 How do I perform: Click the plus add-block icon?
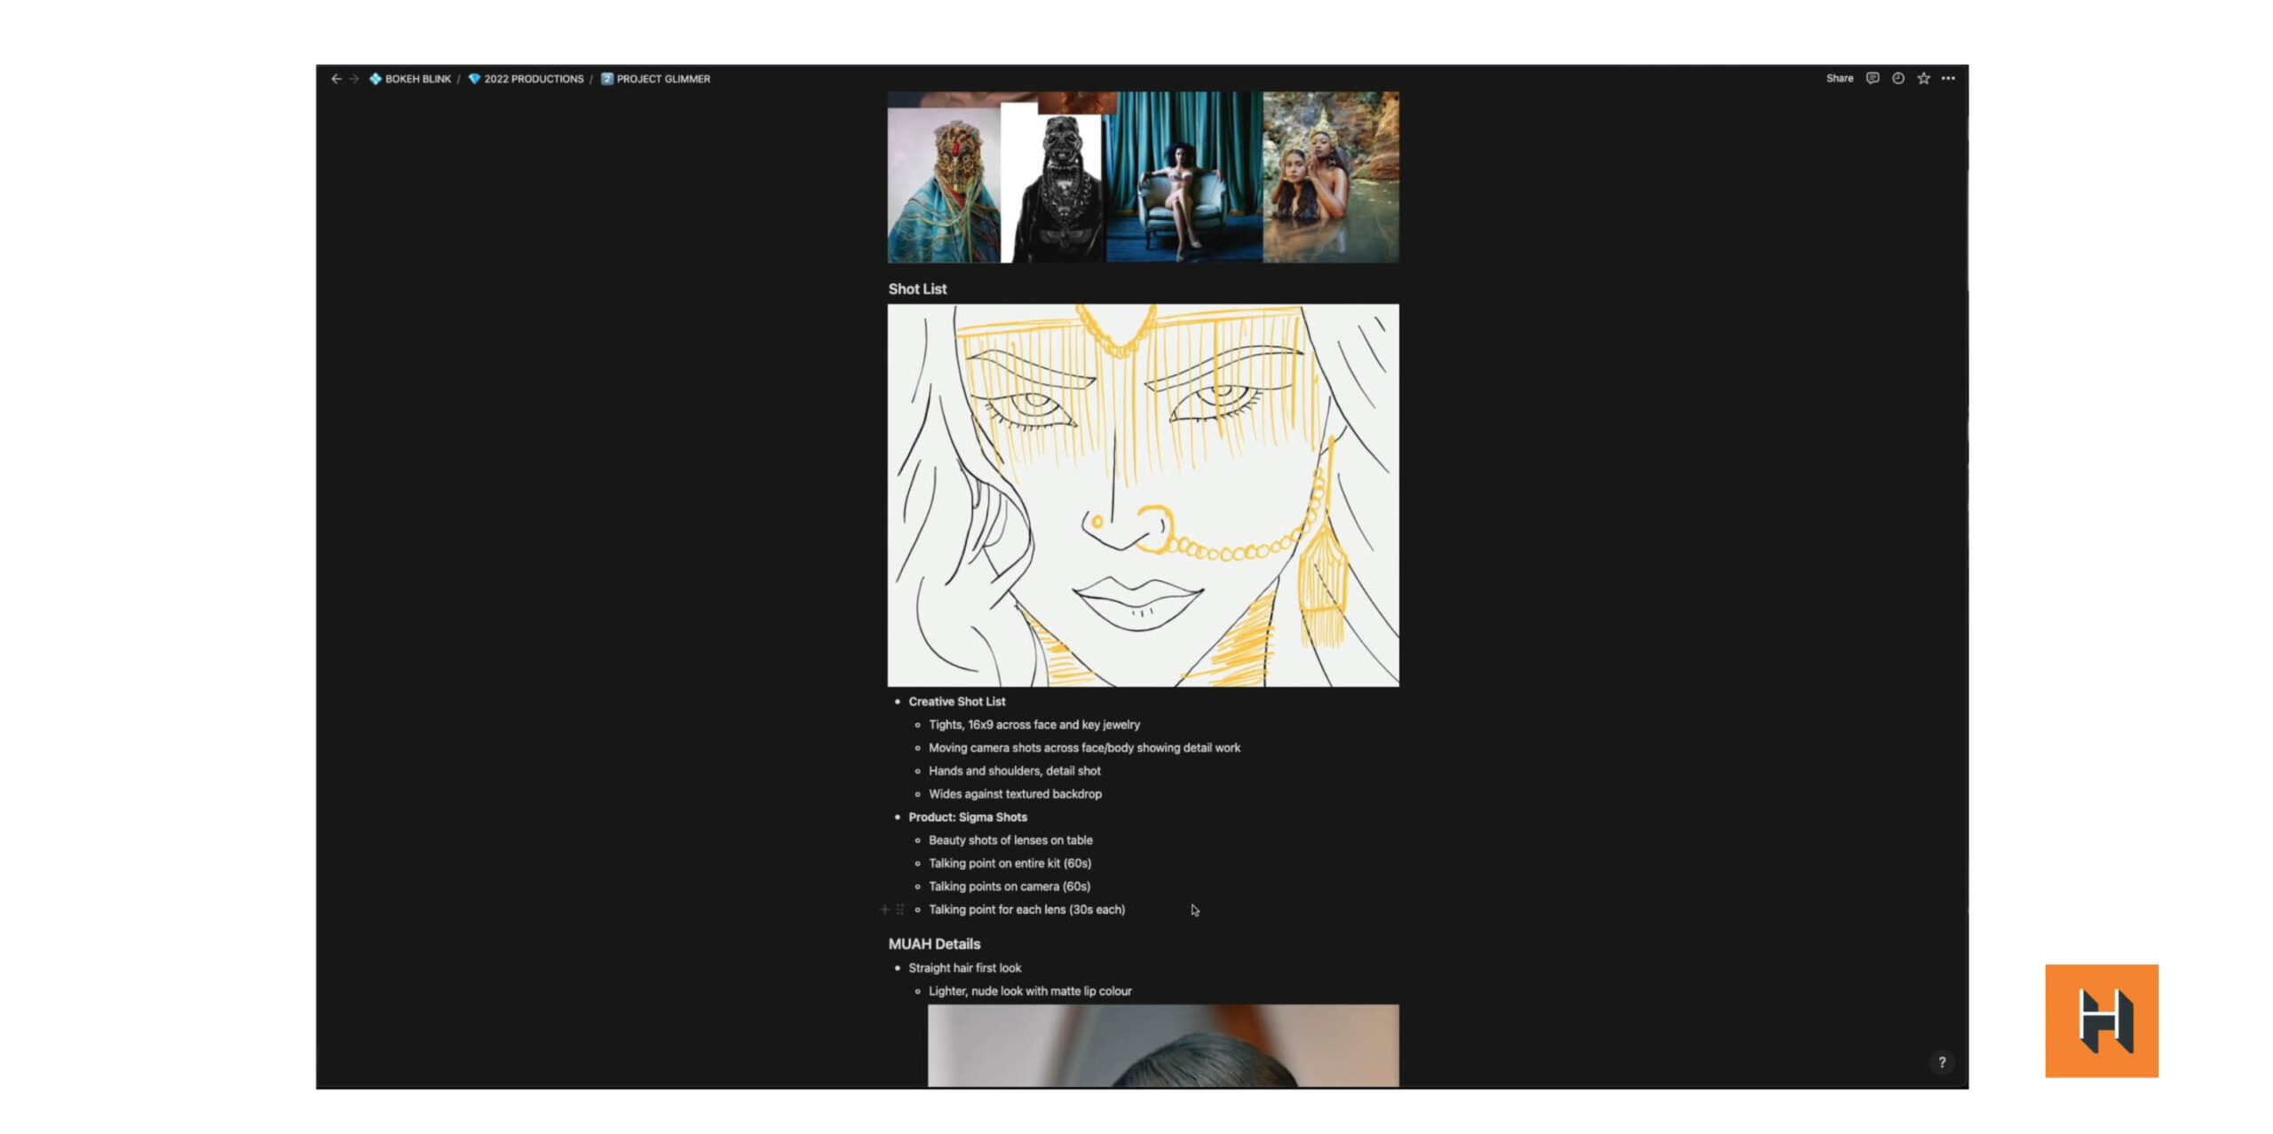pyautogui.click(x=884, y=909)
